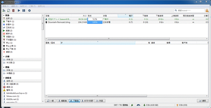Open the 工具 (T) menu
This screenshot has width=211, height=108.
[x=32, y=6]
